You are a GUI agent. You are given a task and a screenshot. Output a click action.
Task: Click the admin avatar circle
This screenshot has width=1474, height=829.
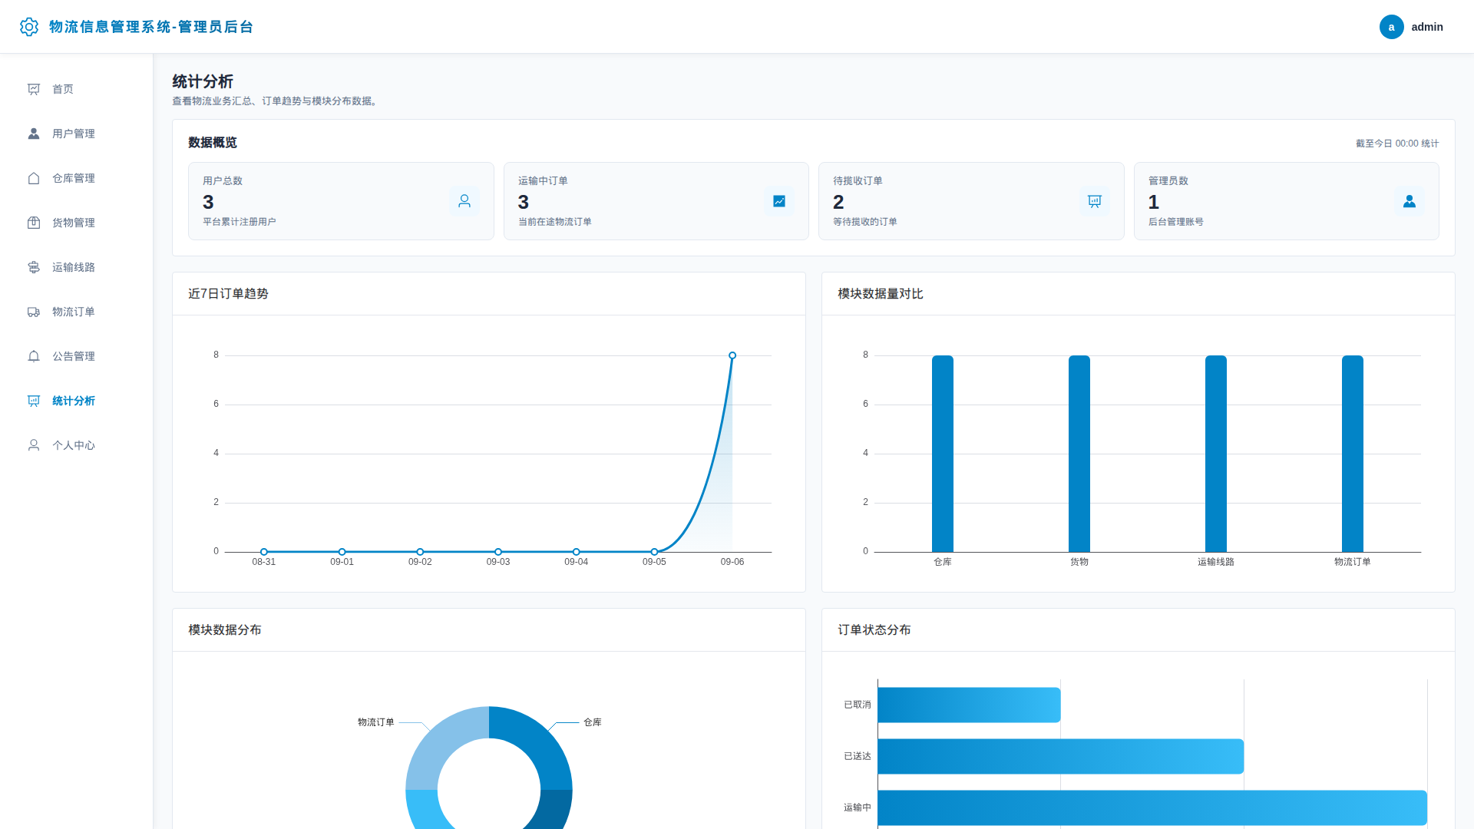(1391, 27)
